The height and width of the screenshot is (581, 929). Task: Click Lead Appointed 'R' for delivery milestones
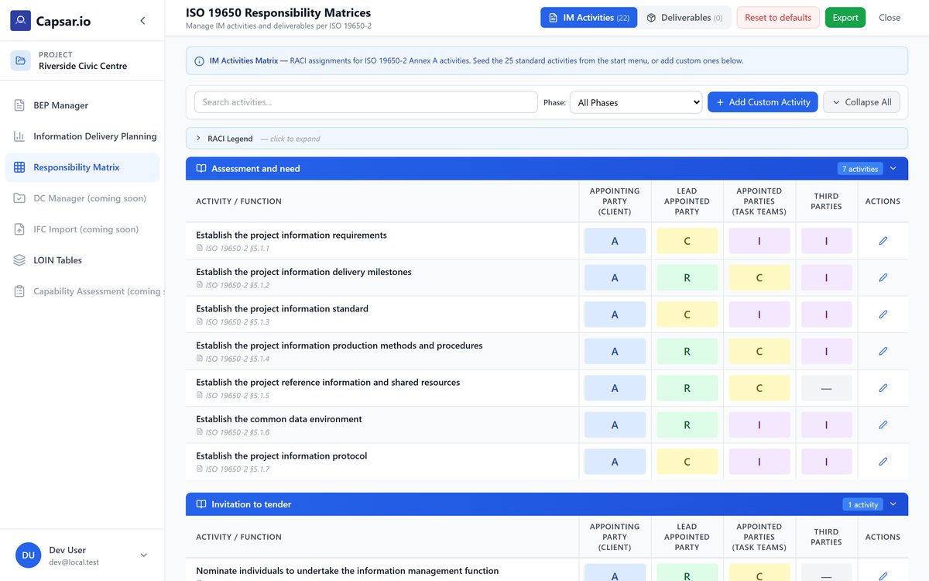coord(687,277)
